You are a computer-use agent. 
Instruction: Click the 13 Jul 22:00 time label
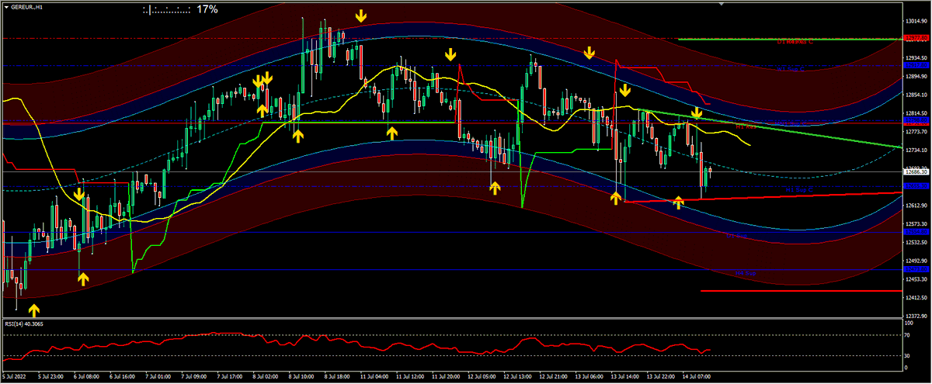click(x=661, y=376)
